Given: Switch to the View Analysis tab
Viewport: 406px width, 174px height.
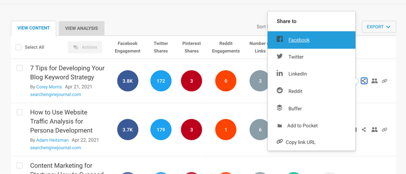Looking at the screenshot, I should pos(81,28).
